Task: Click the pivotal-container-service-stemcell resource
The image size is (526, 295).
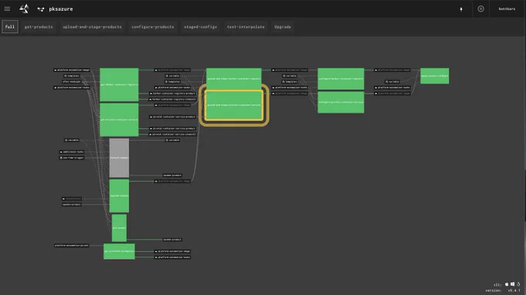Action: pos(172,134)
